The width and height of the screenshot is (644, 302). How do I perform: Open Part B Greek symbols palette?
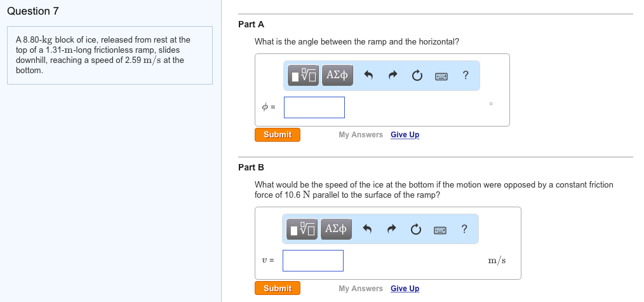336,229
